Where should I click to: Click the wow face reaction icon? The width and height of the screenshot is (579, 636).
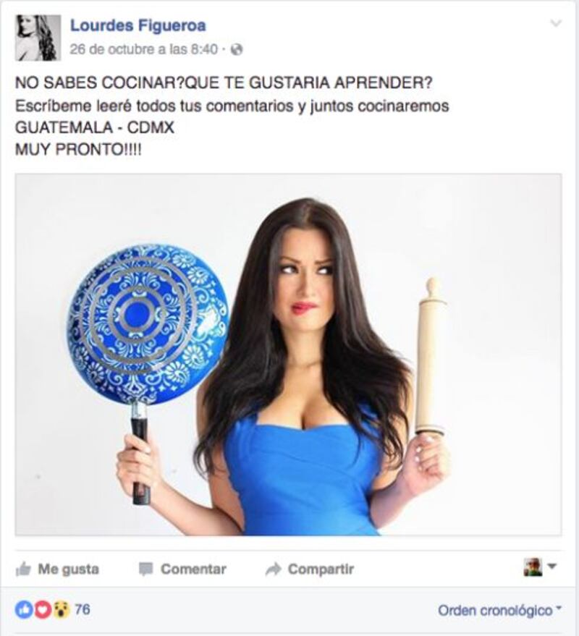pyautogui.click(x=61, y=610)
